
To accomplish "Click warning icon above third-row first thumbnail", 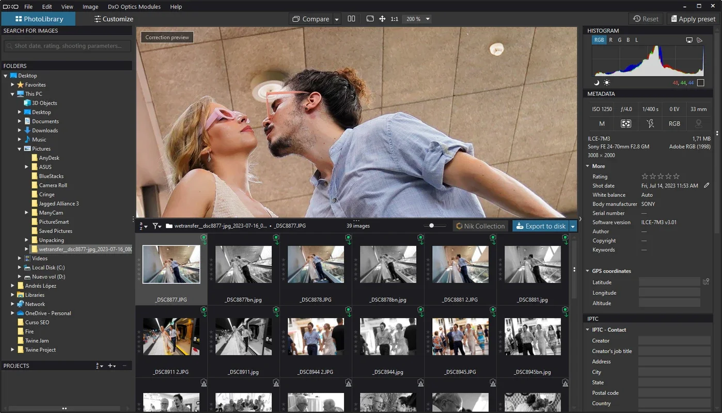I will pyautogui.click(x=203, y=383).
